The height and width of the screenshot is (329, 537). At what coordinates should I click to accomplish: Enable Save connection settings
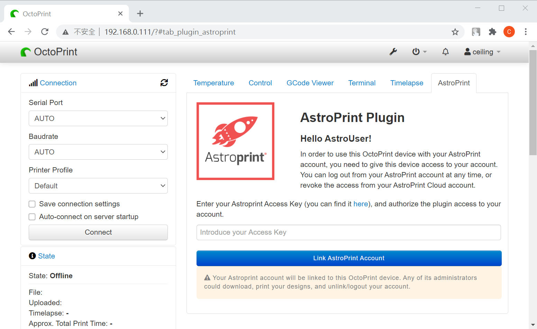[32, 204]
